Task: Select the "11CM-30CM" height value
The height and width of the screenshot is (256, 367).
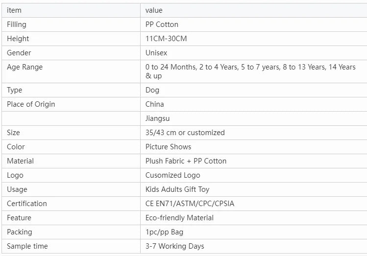Action: [x=166, y=39]
